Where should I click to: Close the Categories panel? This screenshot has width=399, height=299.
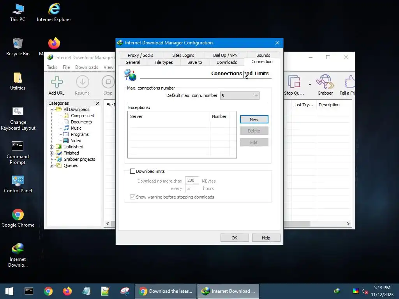pos(98,103)
